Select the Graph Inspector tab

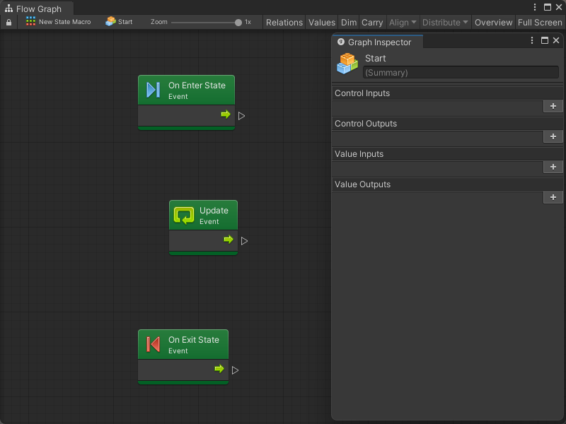coord(379,42)
